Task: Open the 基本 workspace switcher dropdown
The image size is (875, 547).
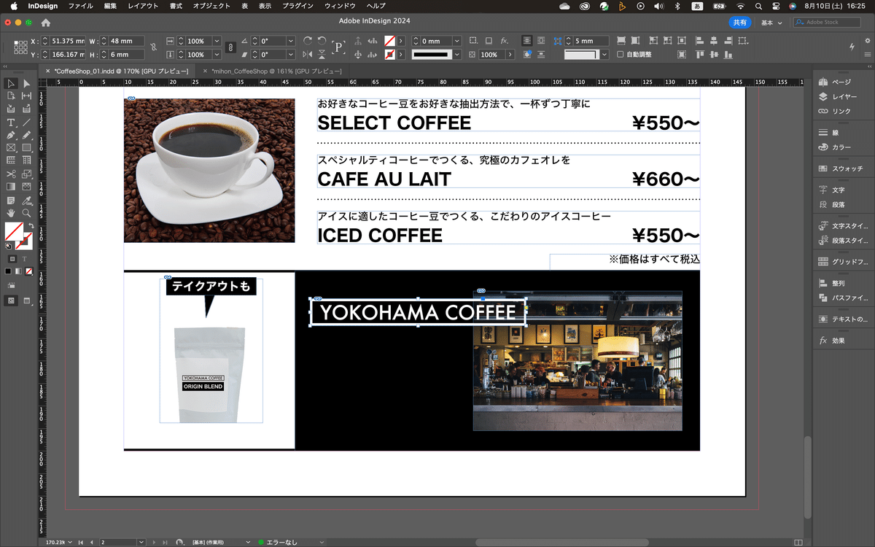Action: coord(771,23)
